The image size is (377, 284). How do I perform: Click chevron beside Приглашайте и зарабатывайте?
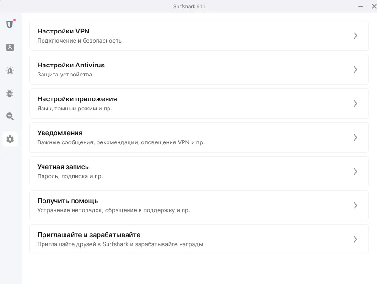click(x=355, y=240)
